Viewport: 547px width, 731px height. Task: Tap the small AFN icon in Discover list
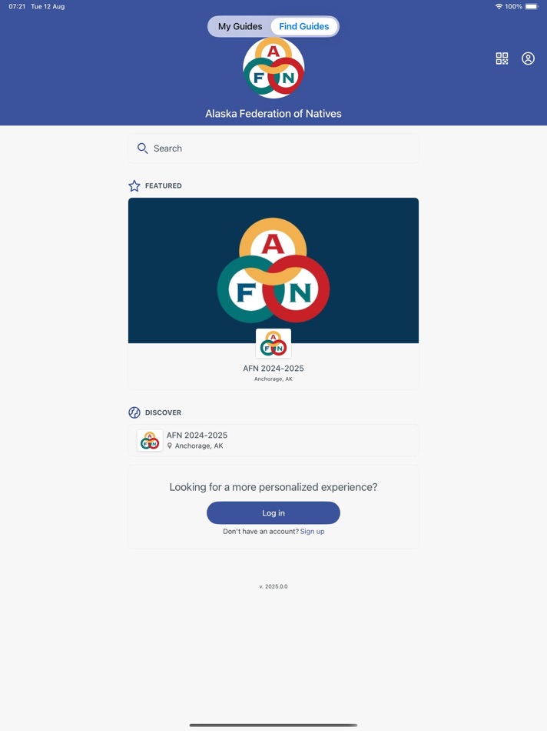click(x=150, y=441)
